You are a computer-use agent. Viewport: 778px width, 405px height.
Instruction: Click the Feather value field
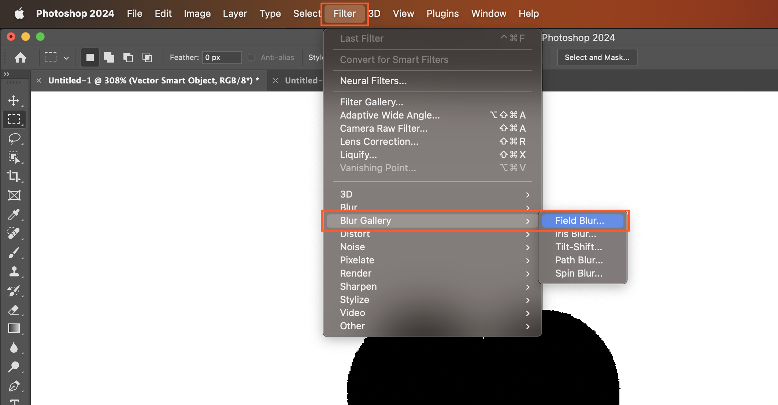[221, 57]
